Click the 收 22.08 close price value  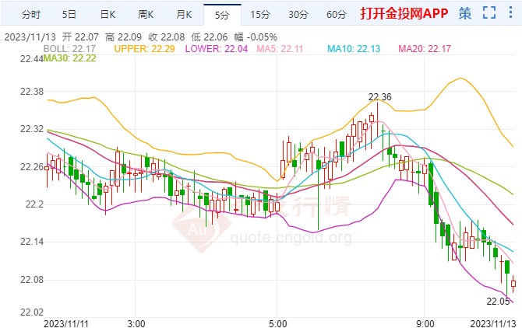click(167, 37)
